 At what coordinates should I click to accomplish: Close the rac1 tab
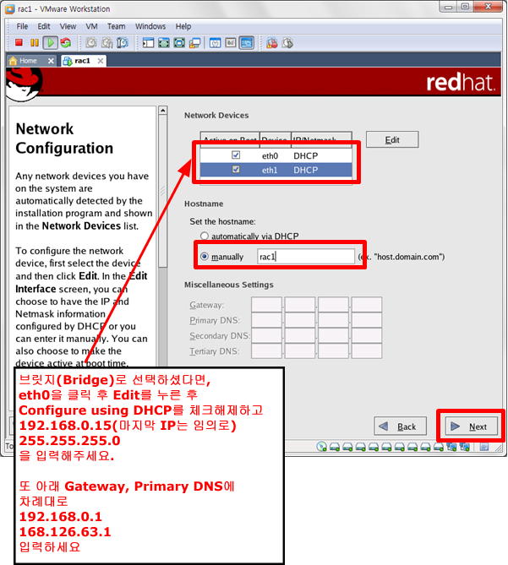coord(101,61)
